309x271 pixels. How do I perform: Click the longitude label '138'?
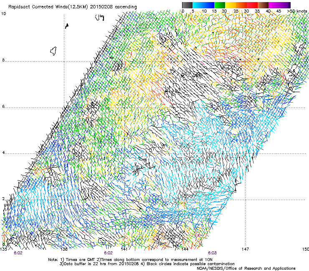(x=64, y=249)
